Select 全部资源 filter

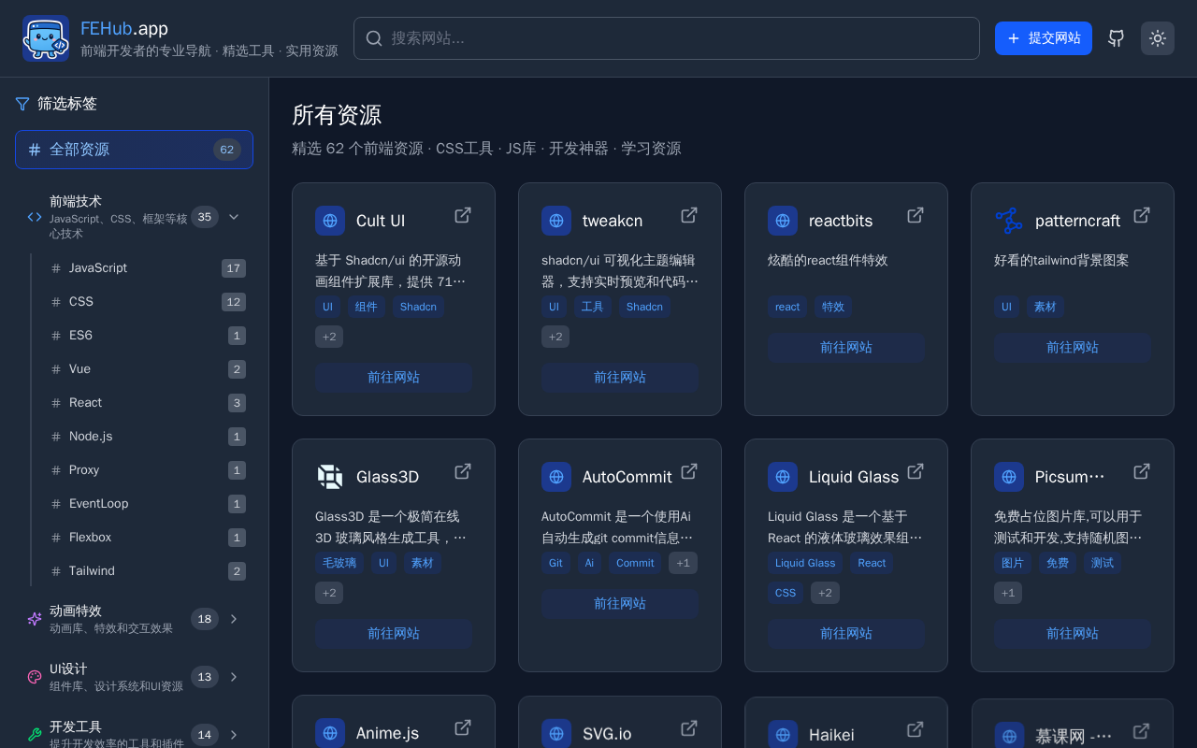tap(134, 150)
